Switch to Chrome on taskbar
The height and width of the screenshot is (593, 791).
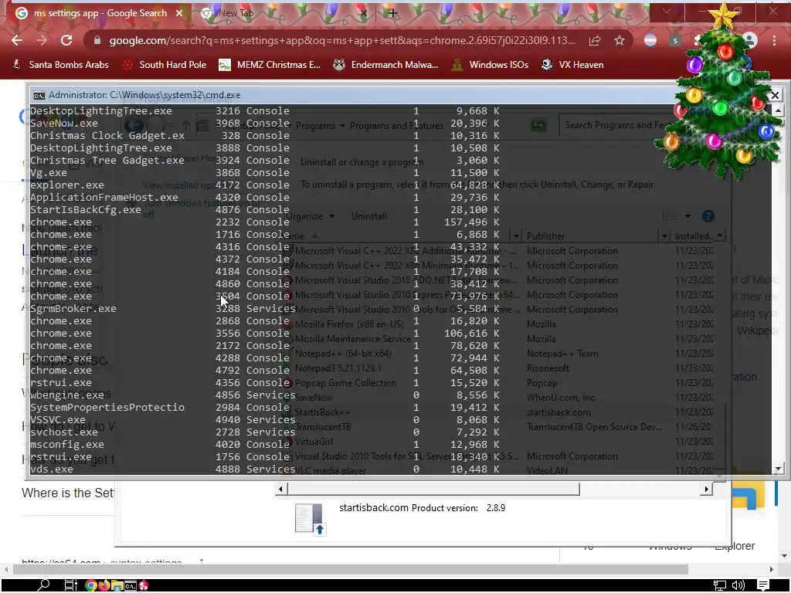point(91,585)
